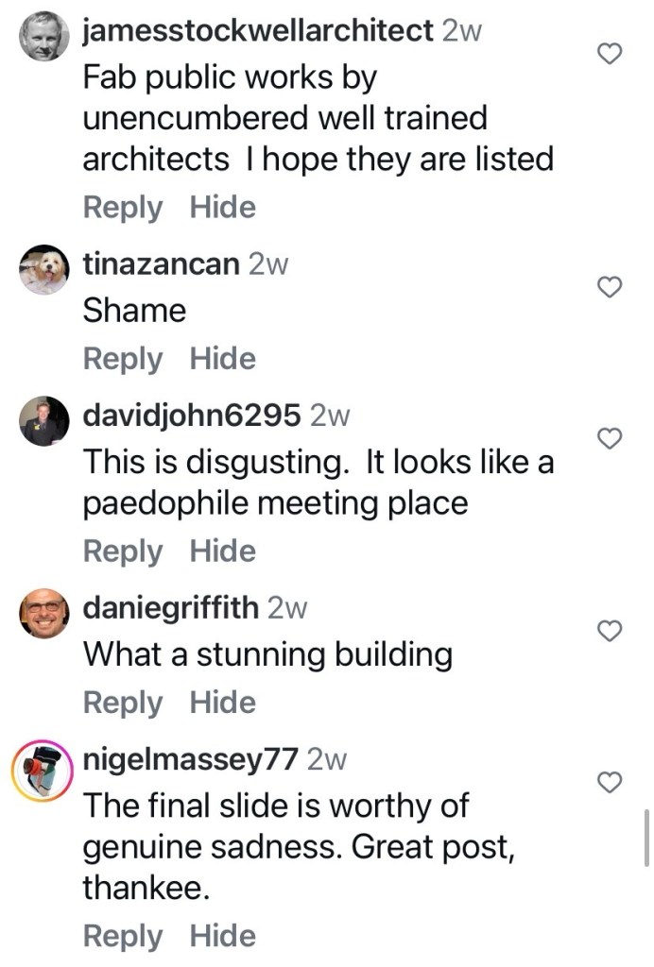Click the comments scrollbar indicator
This screenshot has width=654, height=967.
(x=646, y=837)
